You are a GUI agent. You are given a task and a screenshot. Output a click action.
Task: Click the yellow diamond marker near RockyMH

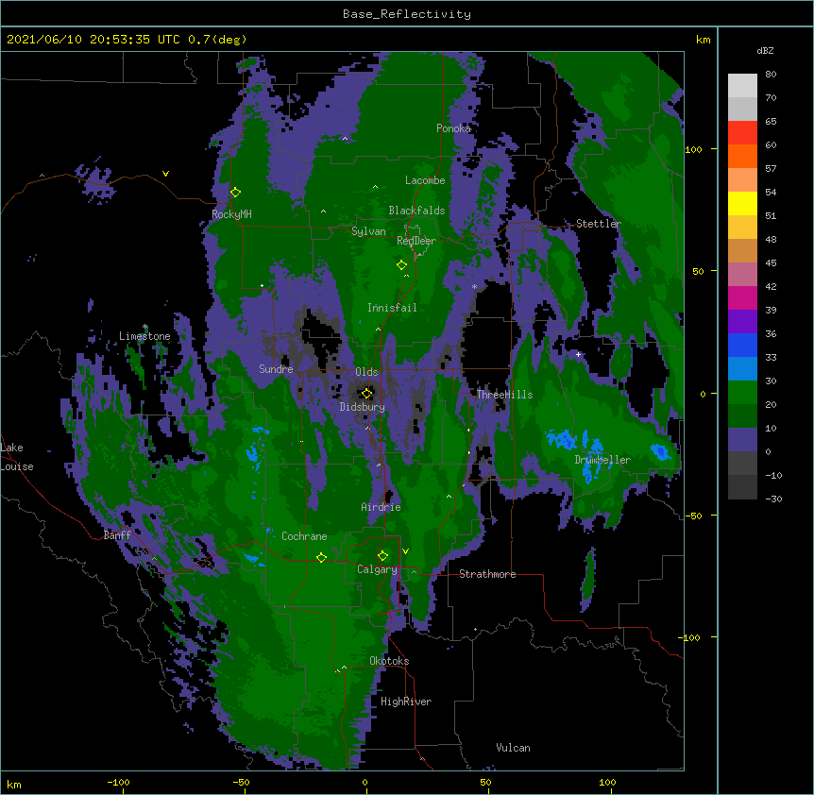(x=236, y=193)
